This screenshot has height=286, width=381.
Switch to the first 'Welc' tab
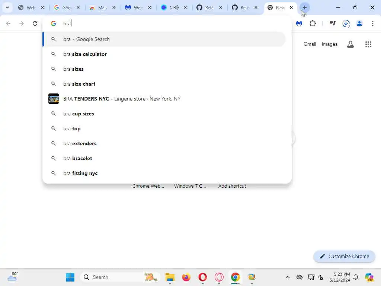(x=27, y=7)
